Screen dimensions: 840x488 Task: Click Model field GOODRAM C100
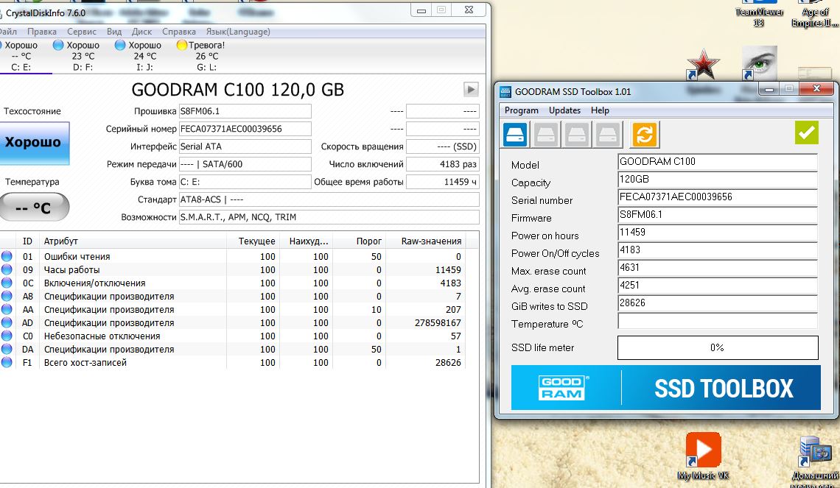pyautogui.click(x=718, y=162)
